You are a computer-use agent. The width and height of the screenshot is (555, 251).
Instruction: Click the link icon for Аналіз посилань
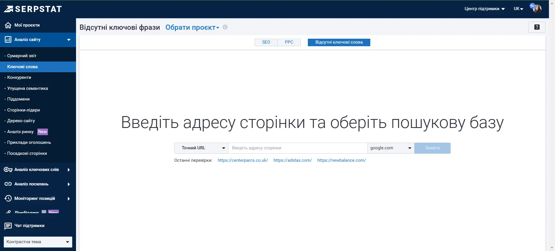tap(8, 184)
